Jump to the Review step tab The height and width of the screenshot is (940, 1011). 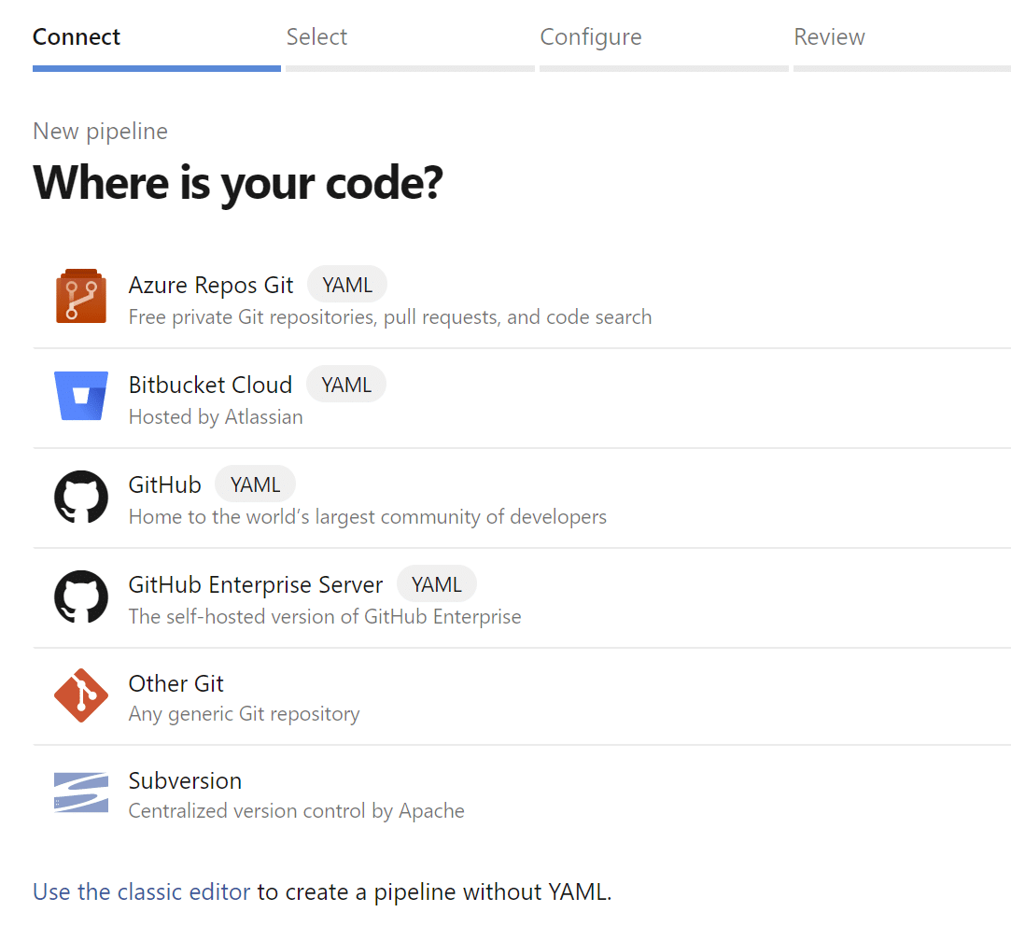point(829,37)
